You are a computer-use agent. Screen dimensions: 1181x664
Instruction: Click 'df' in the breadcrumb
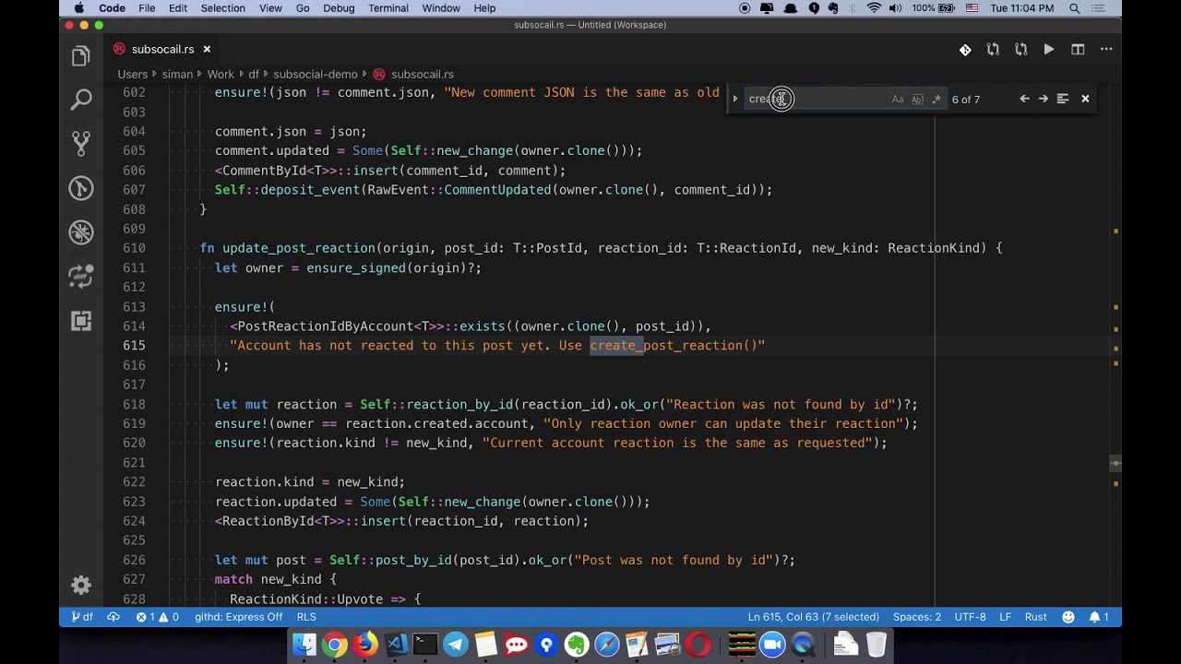click(x=254, y=74)
